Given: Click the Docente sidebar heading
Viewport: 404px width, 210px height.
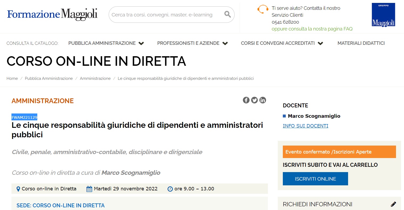Looking at the screenshot, I should click(295, 106).
